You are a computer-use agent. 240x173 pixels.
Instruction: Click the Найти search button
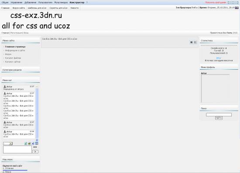(219, 118)
